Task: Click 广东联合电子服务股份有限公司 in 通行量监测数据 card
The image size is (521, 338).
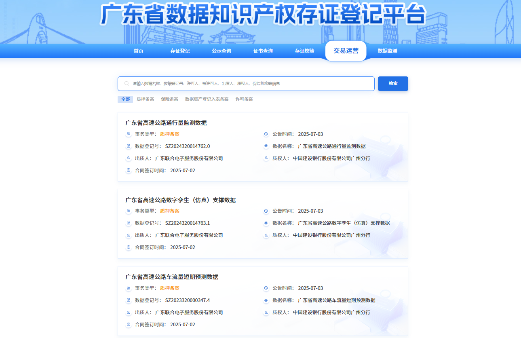Action: coord(189,158)
